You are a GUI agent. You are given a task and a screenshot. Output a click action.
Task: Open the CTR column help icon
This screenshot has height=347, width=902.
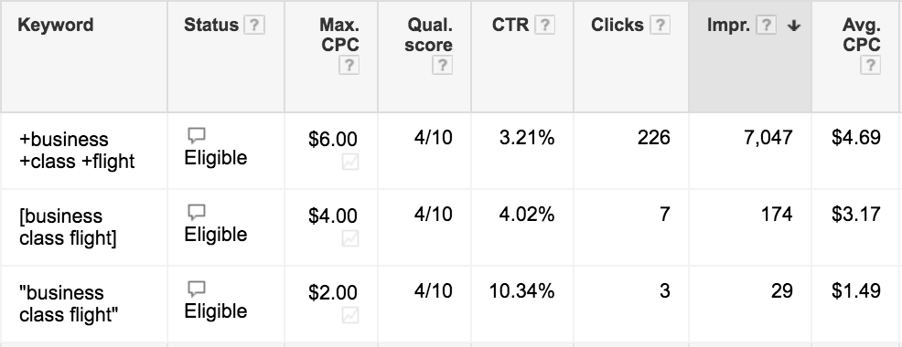coord(544,26)
